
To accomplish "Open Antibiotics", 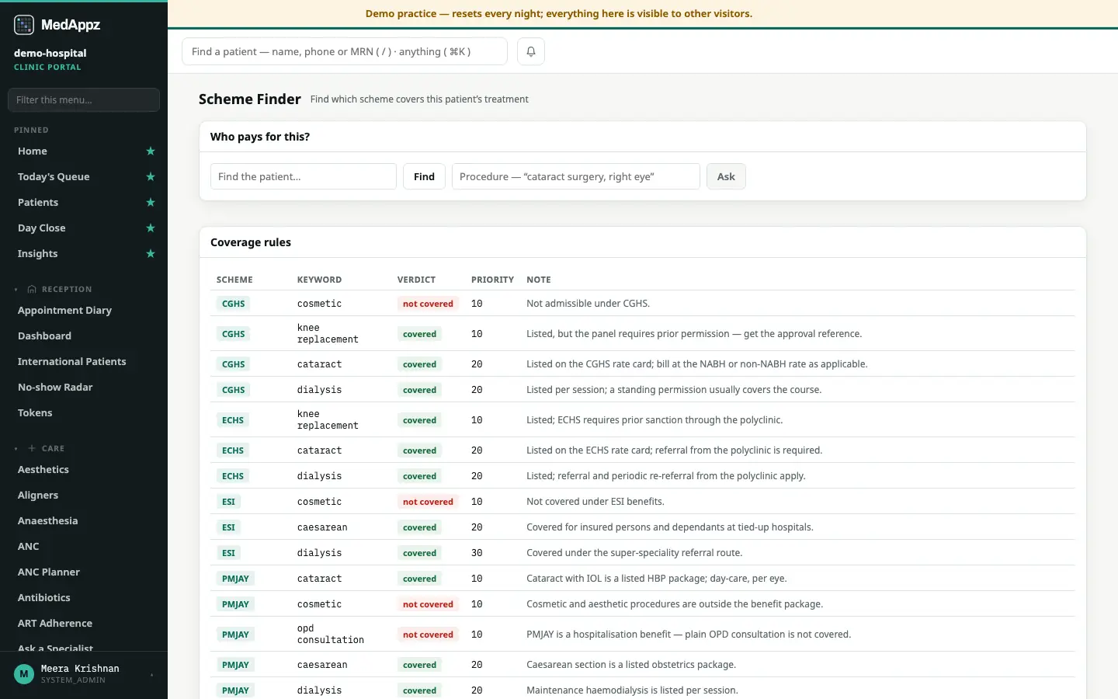I will click(44, 598).
